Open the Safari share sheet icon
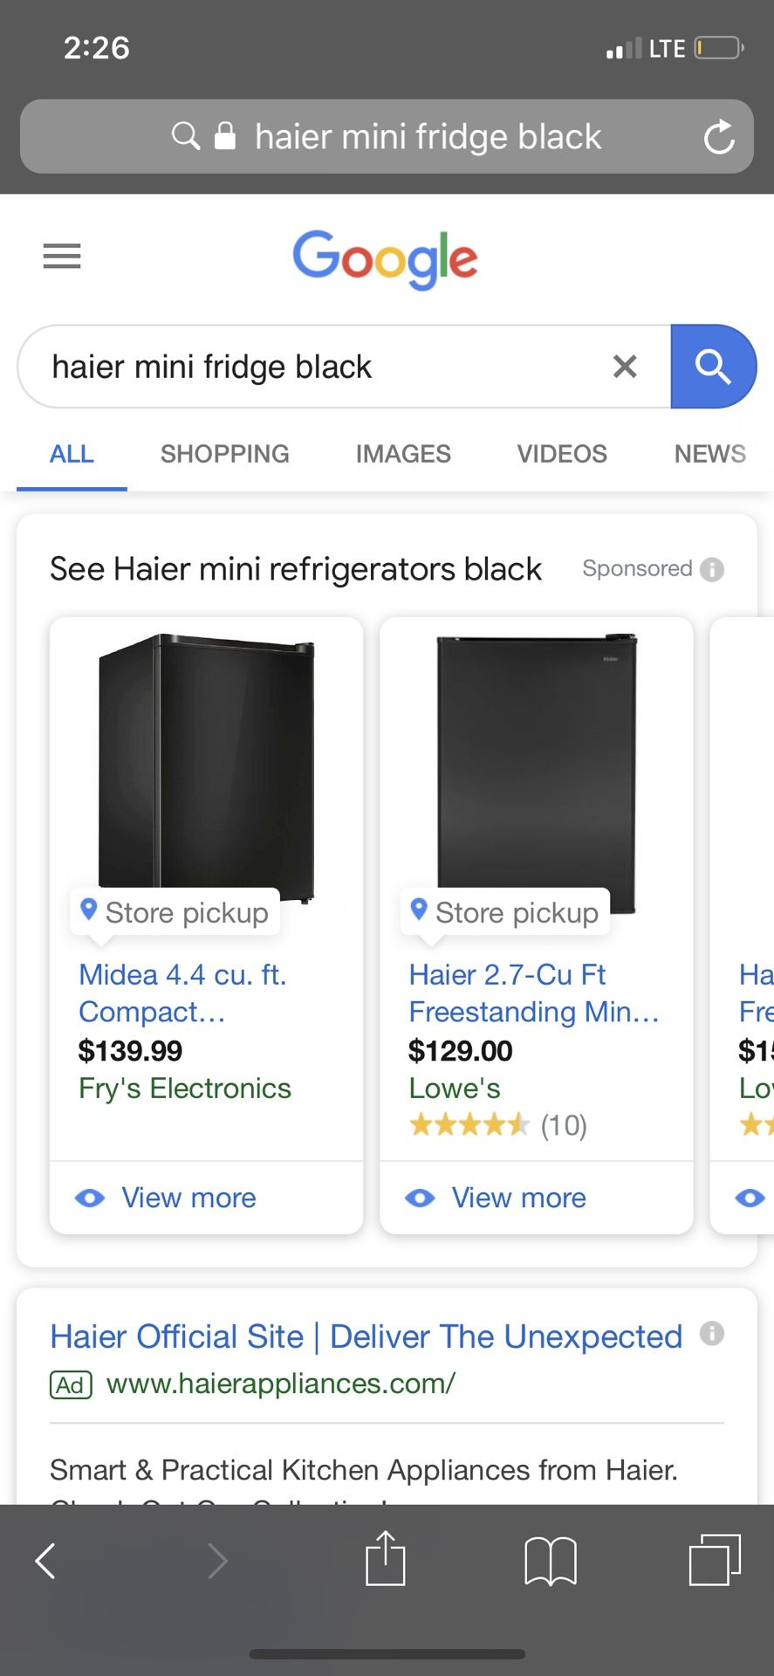This screenshot has width=774, height=1676. point(385,1559)
